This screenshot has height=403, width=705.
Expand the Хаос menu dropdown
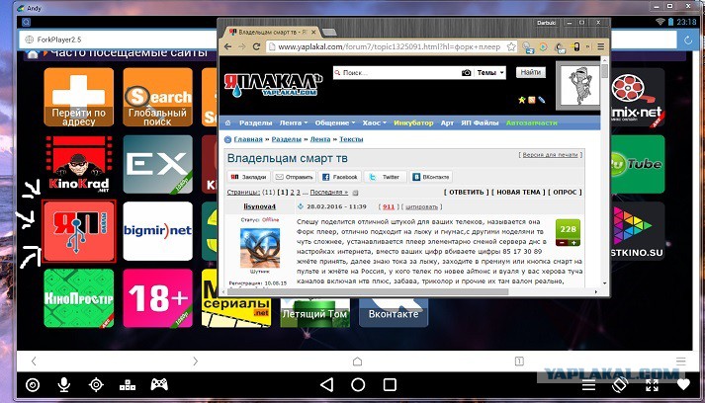coord(374,122)
